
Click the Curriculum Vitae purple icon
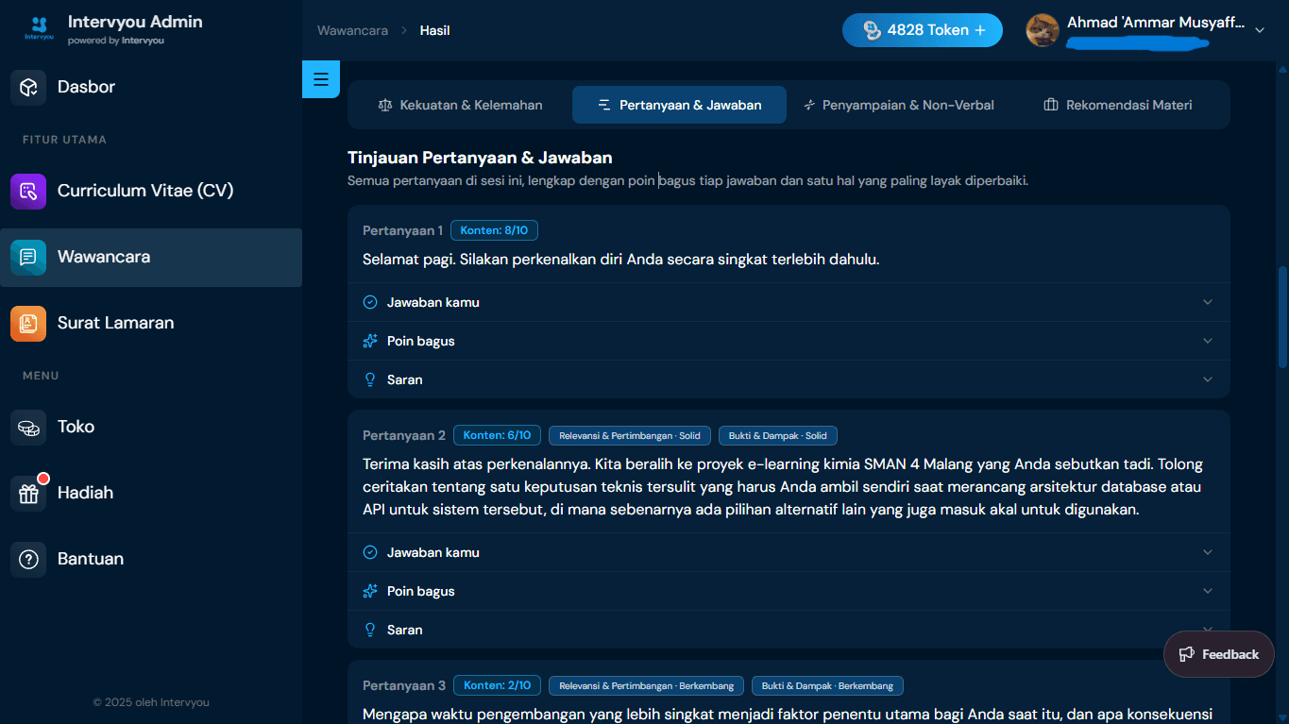point(28,191)
